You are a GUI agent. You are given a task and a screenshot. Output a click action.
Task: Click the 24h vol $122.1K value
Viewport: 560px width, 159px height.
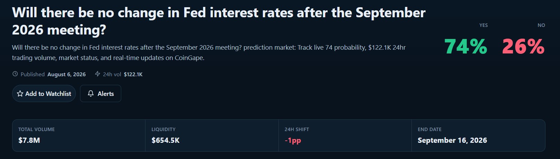tap(133, 74)
